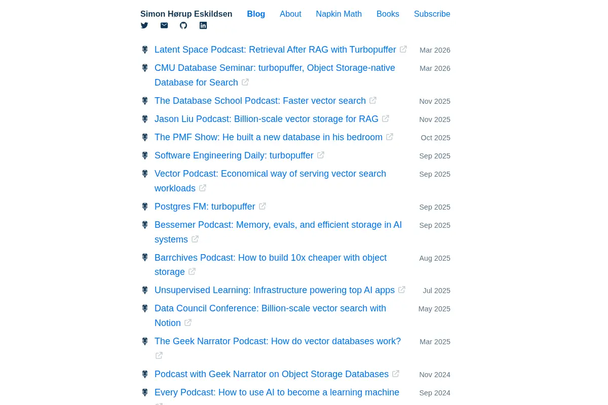Click microphone icon beside Vector Podcast
608x405 pixels.
click(145, 174)
